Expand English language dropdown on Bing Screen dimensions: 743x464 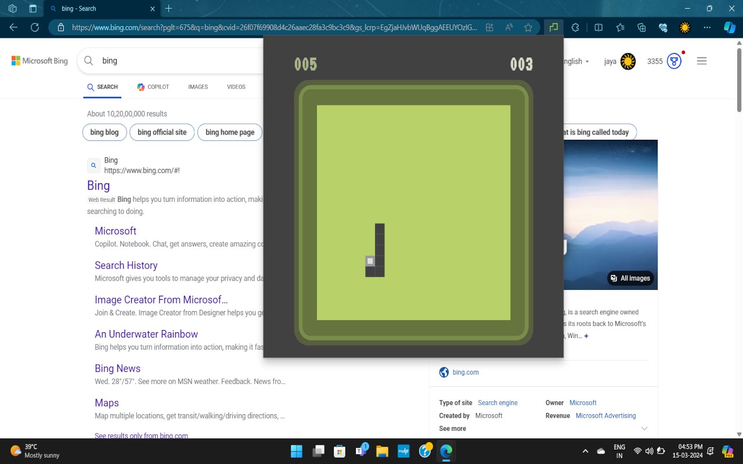[x=576, y=61]
